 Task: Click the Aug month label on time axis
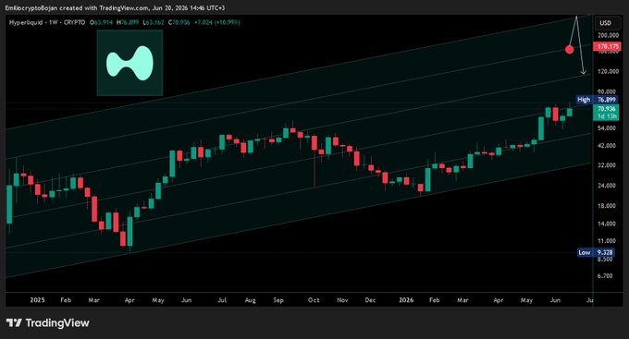pyautogui.click(x=250, y=300)
